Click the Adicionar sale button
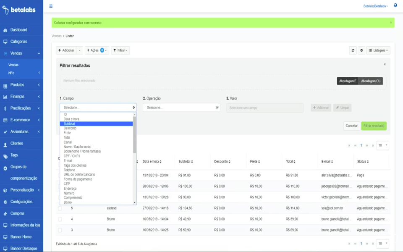Screen dimensions: 403x252 66,50
